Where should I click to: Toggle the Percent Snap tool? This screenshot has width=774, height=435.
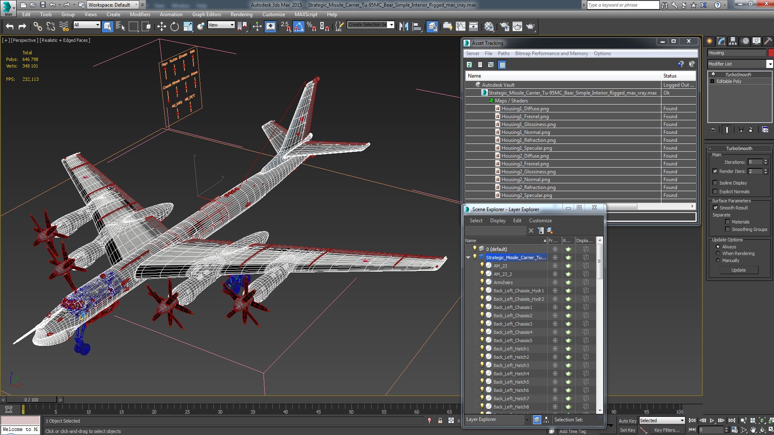tap(312, 27)
